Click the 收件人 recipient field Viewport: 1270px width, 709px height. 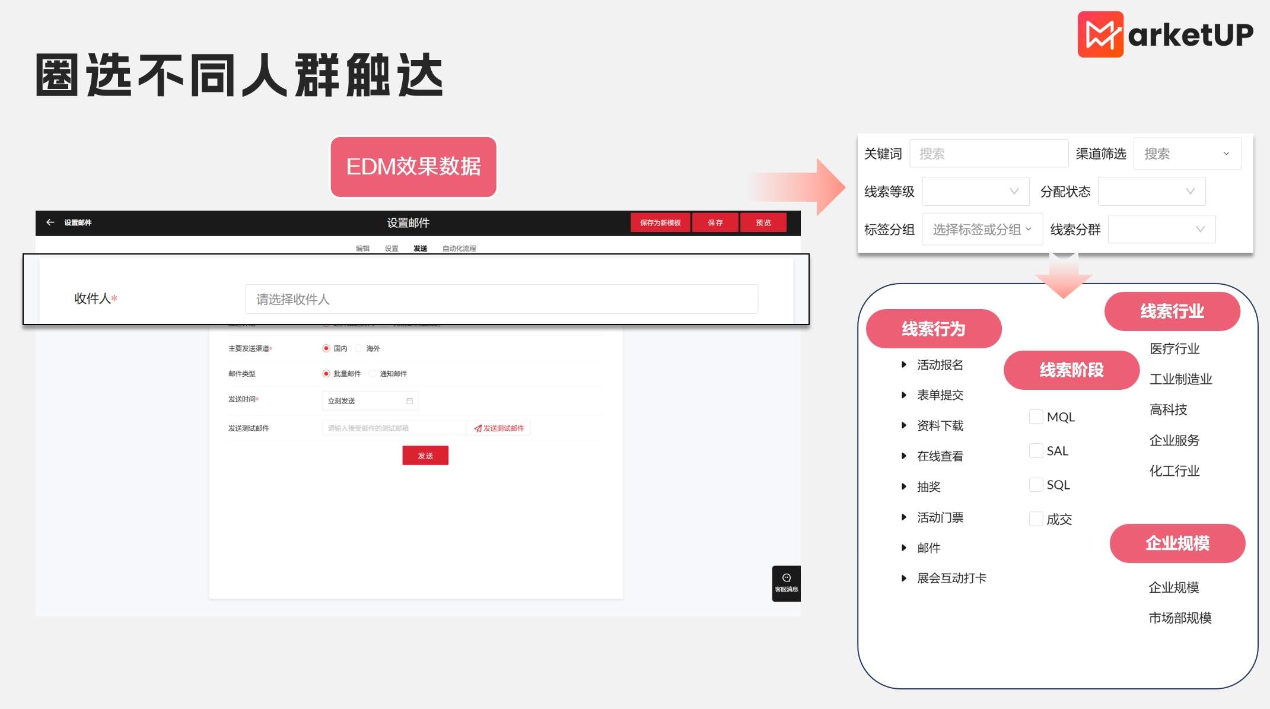click(501, 299)
